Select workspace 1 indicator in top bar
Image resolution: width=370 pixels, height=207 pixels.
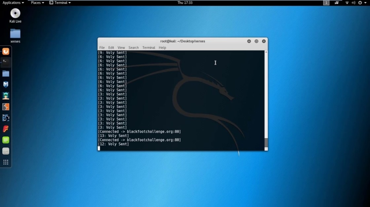point(326,3)
